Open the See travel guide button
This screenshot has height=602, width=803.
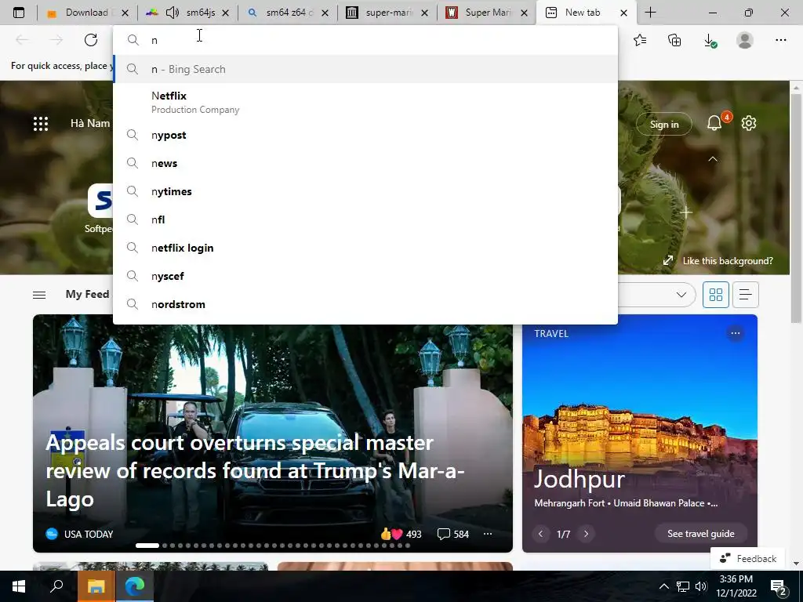click(x=700, y=533)
